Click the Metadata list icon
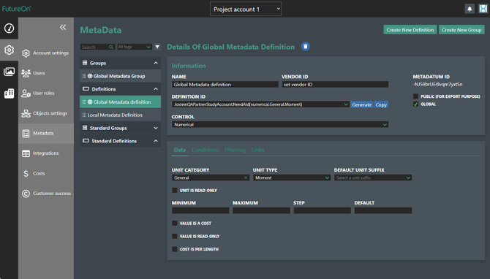Screen dimensions: 490x279 coord(26,133)
